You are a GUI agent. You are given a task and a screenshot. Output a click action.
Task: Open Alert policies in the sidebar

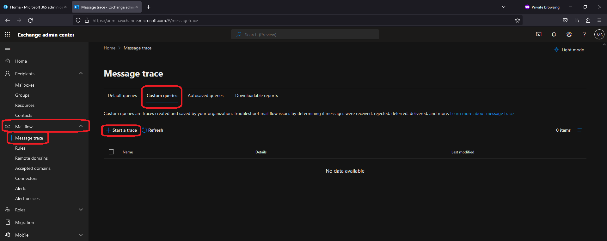[x=27, y=198]
